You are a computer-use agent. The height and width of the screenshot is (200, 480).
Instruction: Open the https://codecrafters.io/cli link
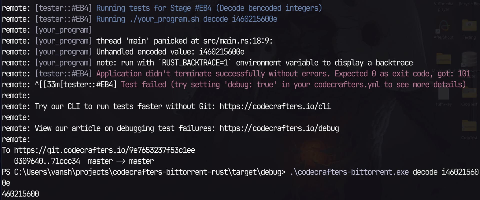[275, 106]
